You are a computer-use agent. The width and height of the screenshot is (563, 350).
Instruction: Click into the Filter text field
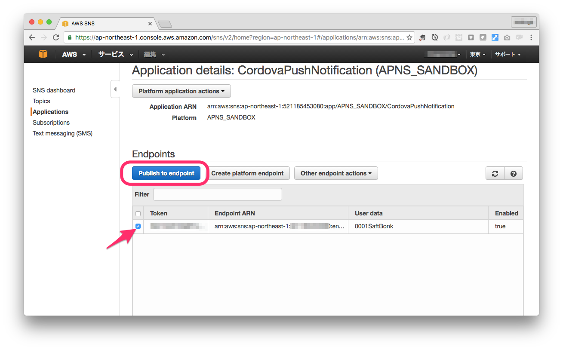[217, 194]
